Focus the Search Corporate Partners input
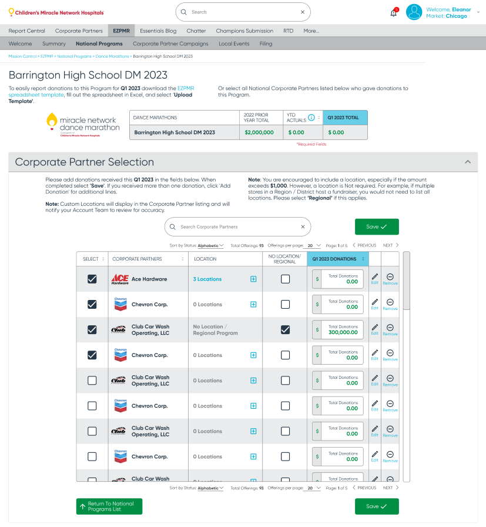 click(x=239, y=227)
